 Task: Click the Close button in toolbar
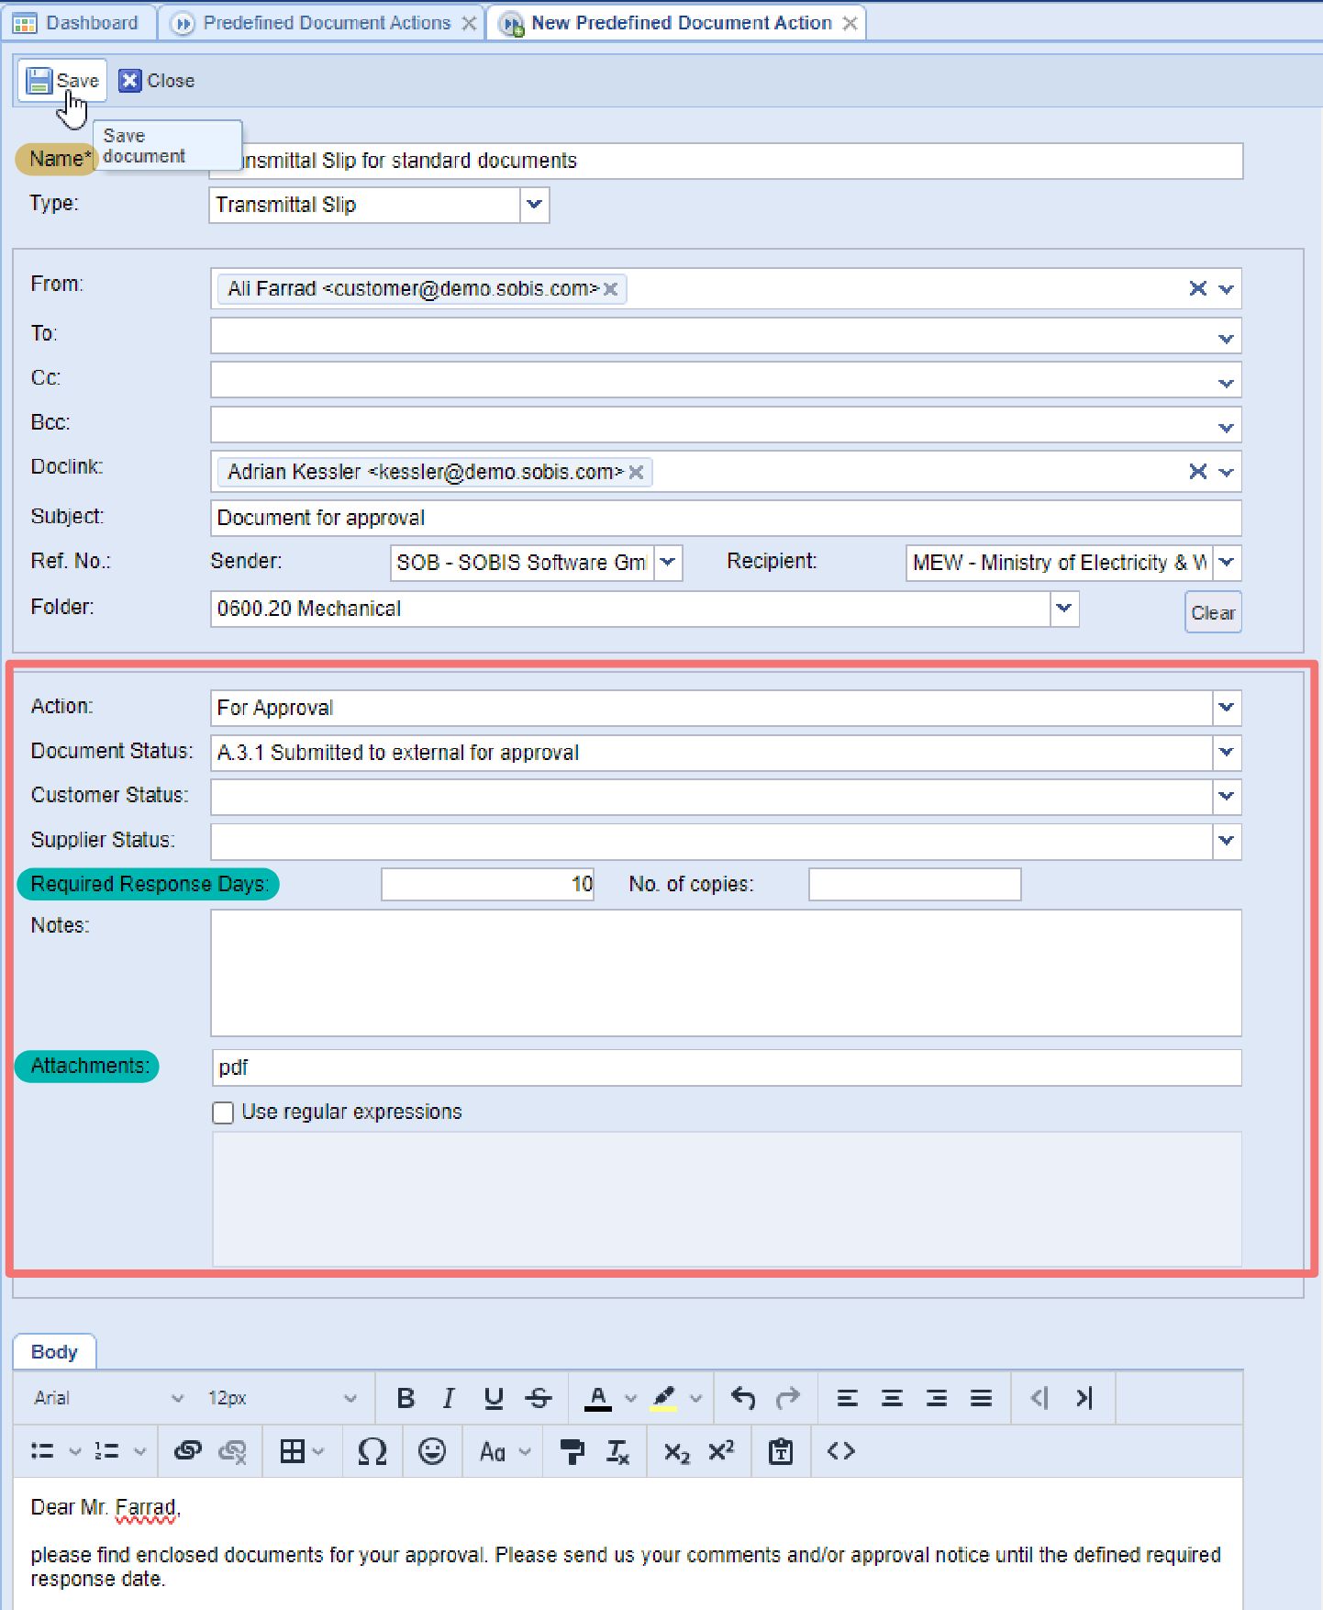[157, 81]
